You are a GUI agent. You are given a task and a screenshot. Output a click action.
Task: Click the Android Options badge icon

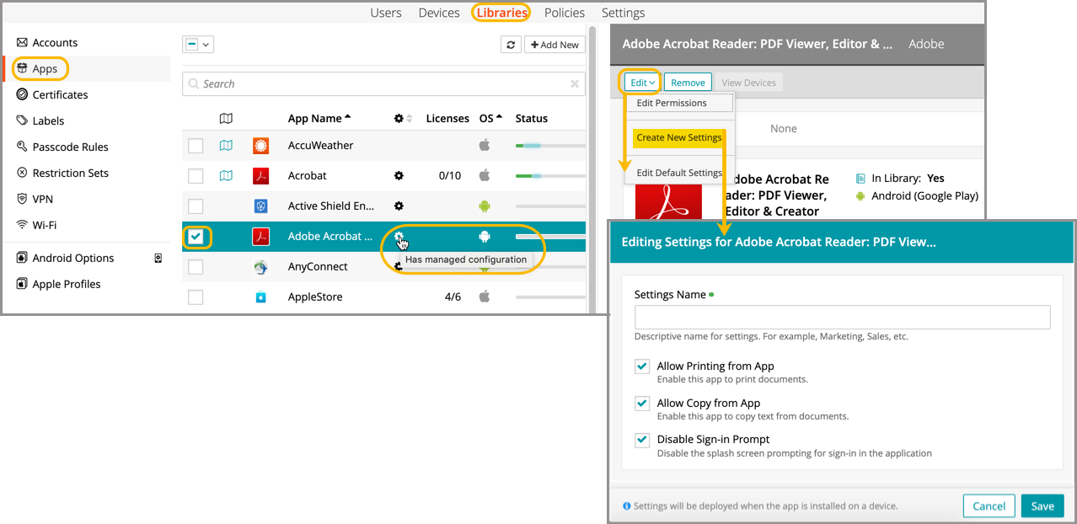tap(158, 259)
